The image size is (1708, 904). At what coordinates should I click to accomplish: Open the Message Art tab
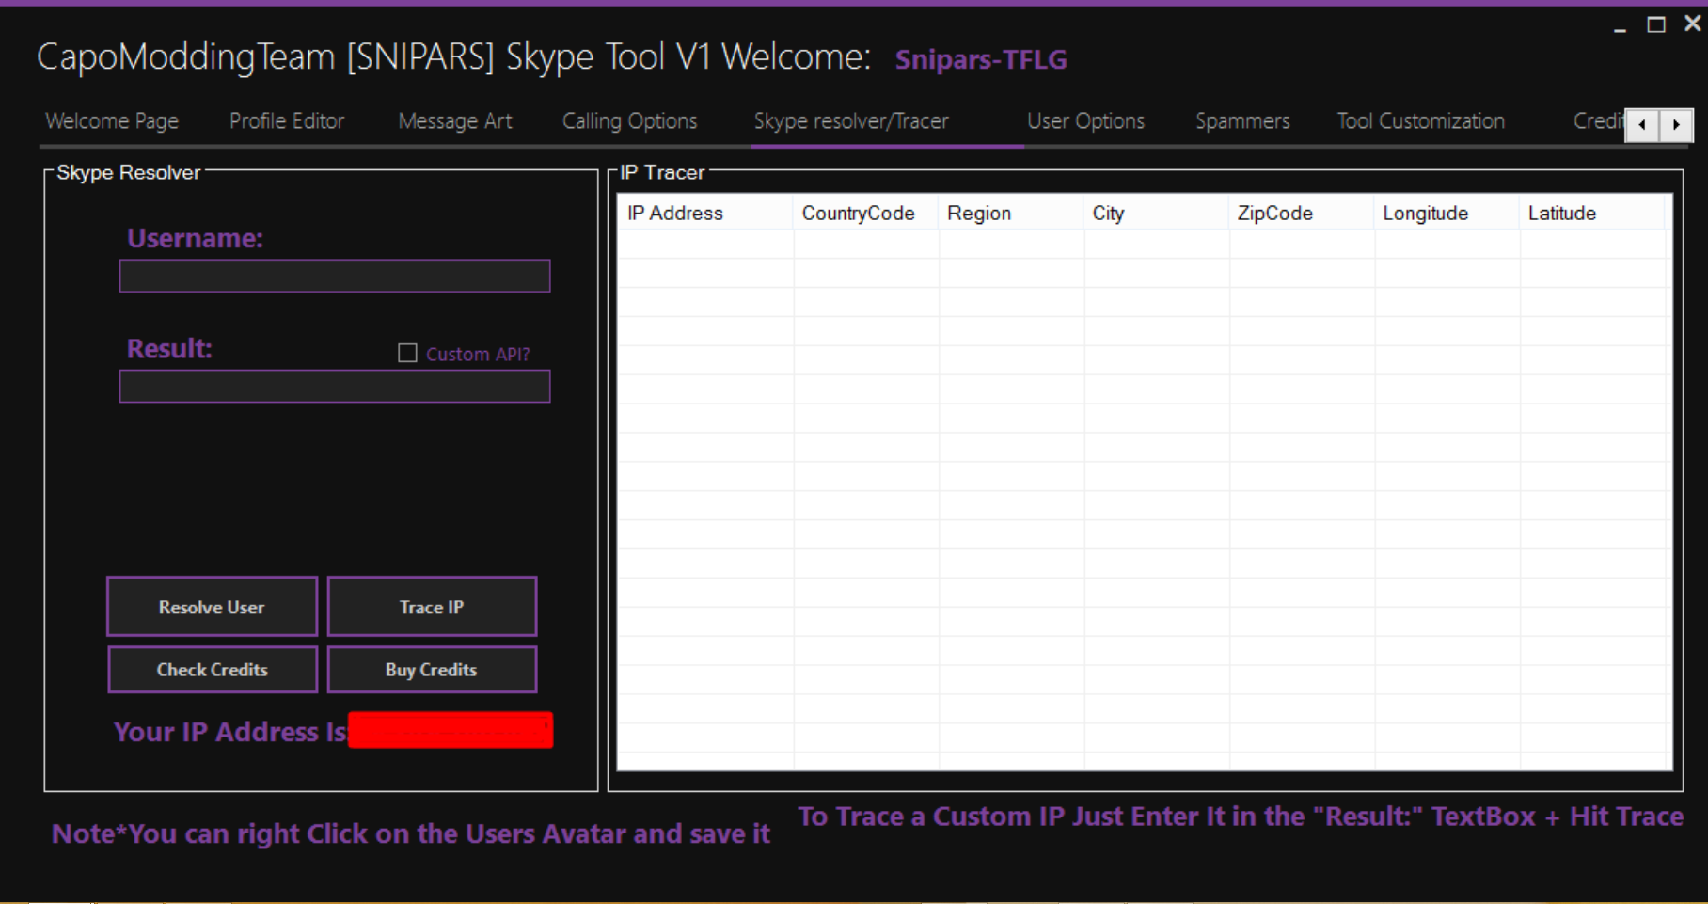[455, 121]
